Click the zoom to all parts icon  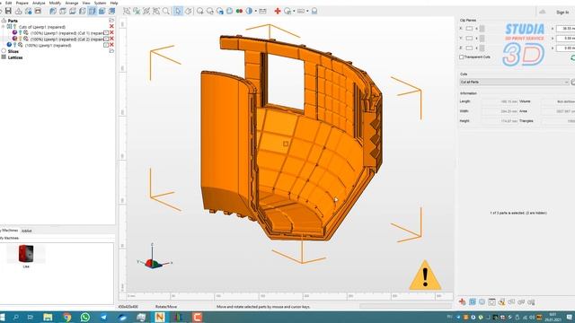click(127, 11)
